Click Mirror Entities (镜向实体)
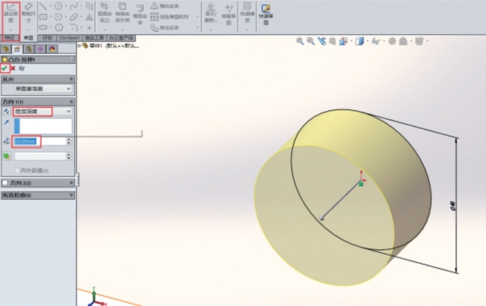 click(x=165, y=6)
